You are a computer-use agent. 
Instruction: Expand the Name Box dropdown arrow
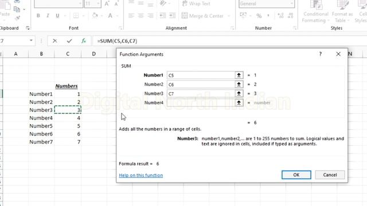31,41
